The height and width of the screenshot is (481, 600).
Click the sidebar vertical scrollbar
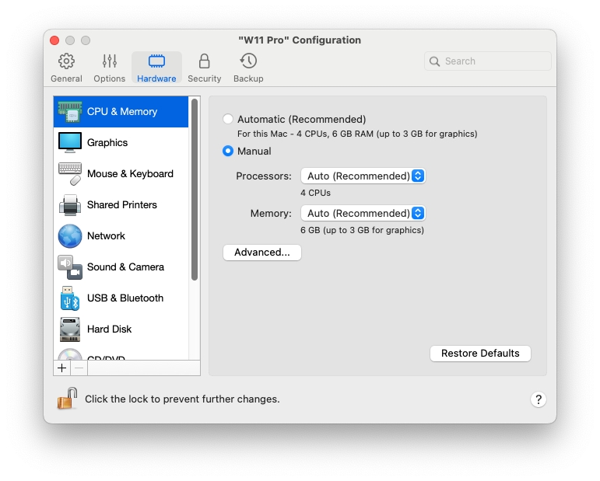tap(195, 194)
